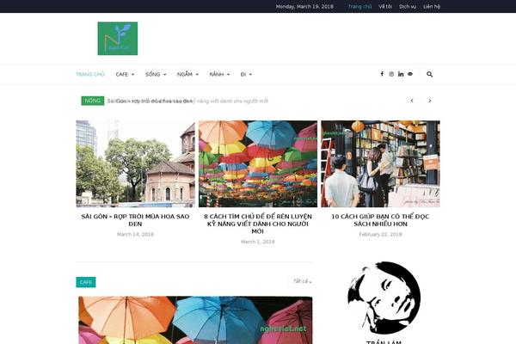Show next hot news item arrow

429,101
